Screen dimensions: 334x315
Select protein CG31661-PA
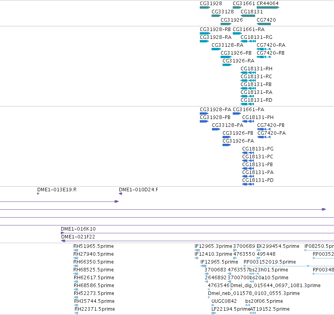pos(237,114)
